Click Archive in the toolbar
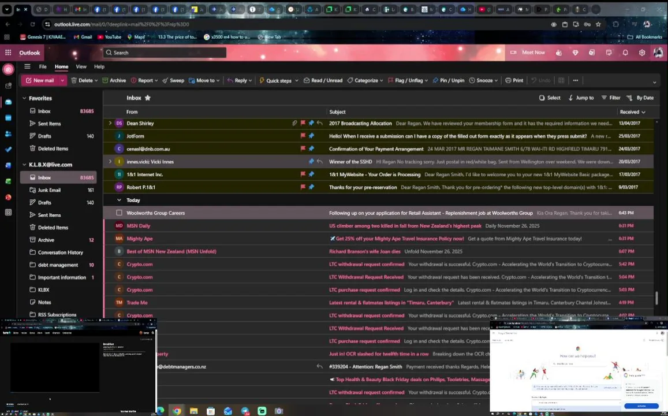The image size is (668, 416). (114, 80)
